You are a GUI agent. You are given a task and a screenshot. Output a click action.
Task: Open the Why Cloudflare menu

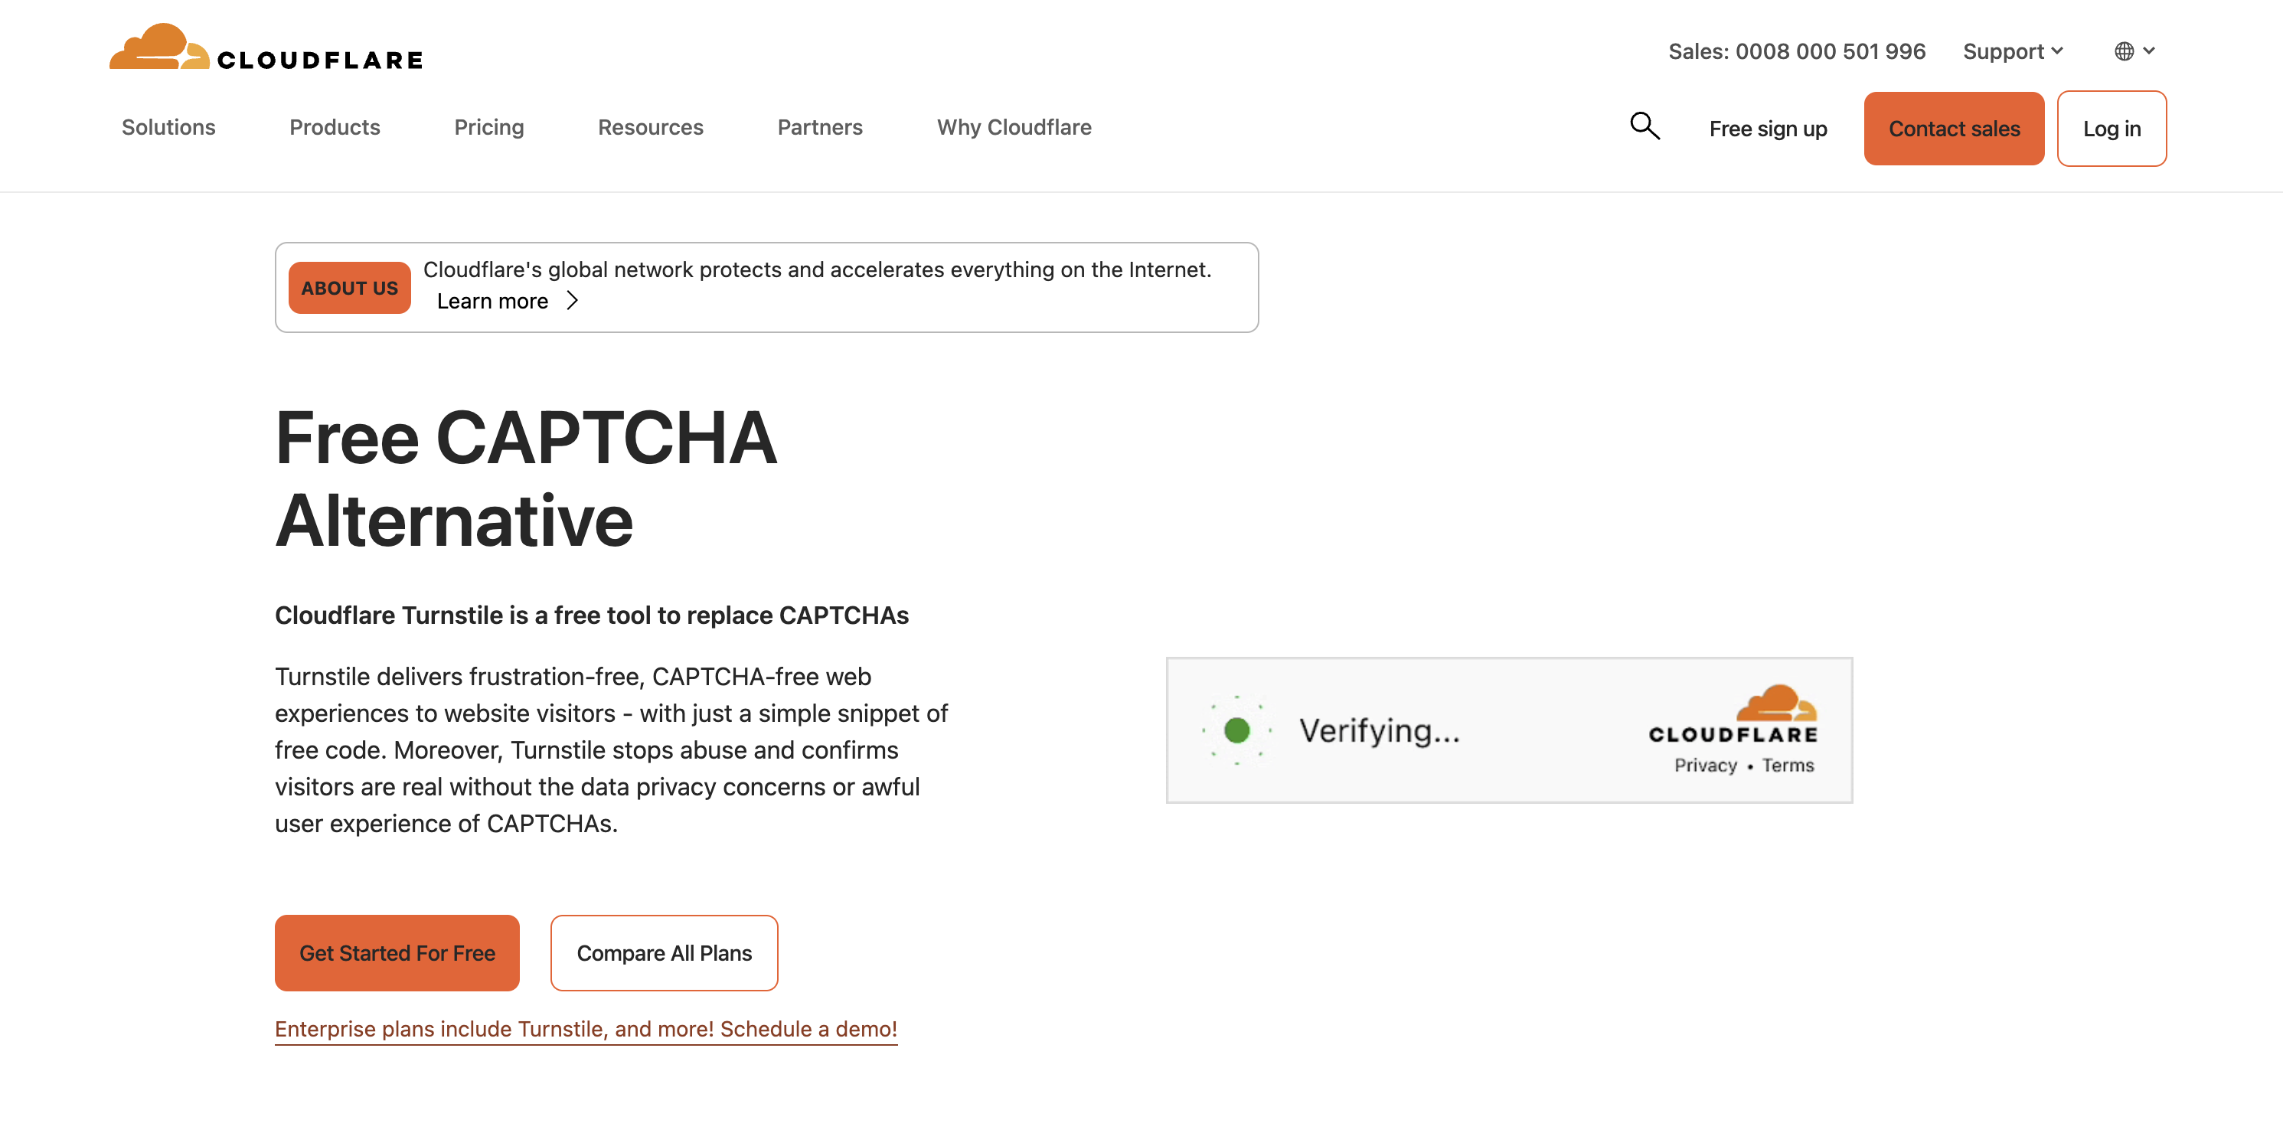pos(1015,127)
